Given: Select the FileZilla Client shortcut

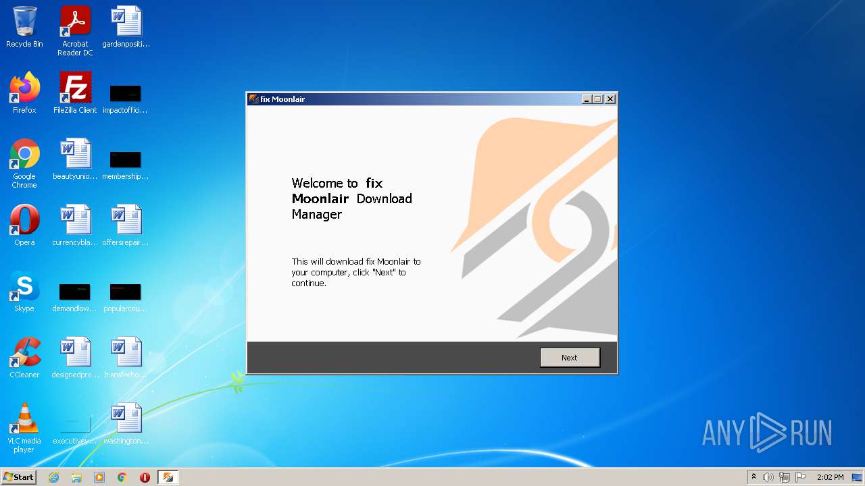Looking at the screenshot, I should tap(75, 93).
